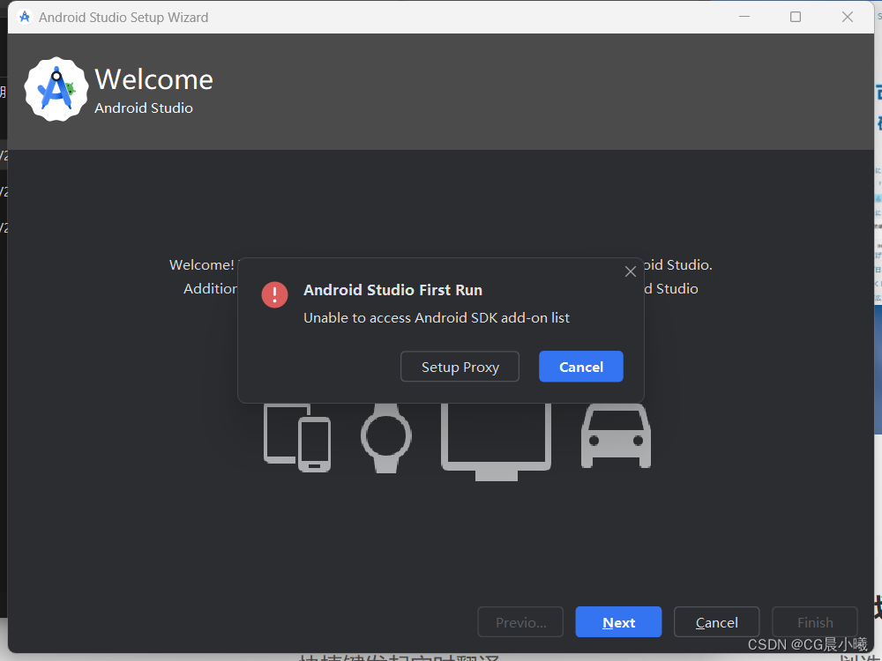882x661 pixels.
Task: Click the 'Android Studio First Run' dialog title
Action: [392, 290]
